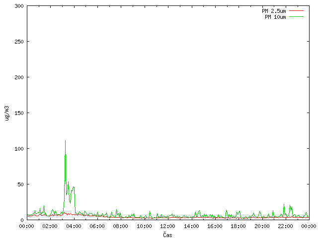Click the 04:00 time label

(x=74, y=226)
